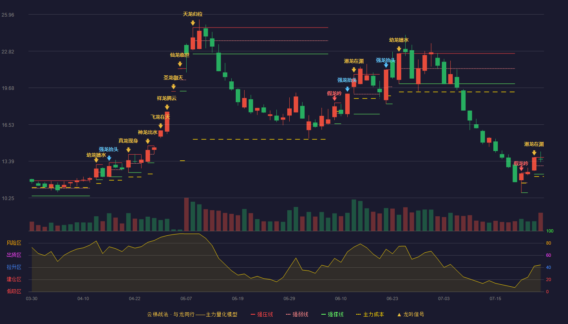Click the 神龙出水 signal arrow
The image size is (568, 324).
click(148, 141)
